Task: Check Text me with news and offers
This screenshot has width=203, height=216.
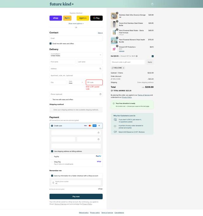Action: [x=50, y=100]
